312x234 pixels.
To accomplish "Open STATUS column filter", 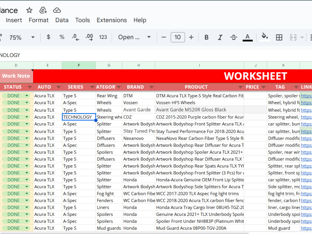I will tap(30, 87).
